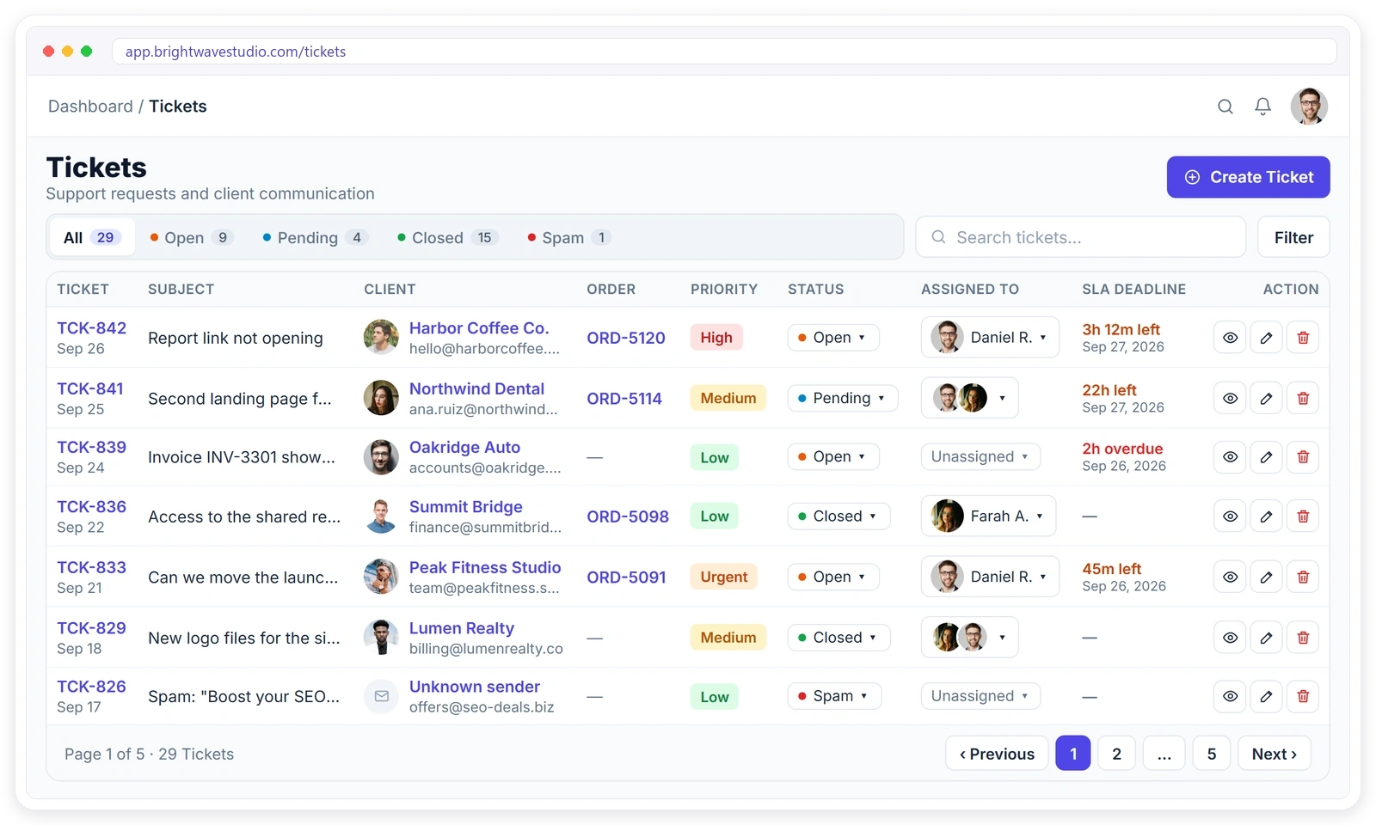Image resolution: width=1376 pixels, height=825 pixels.
Task: Delete ticket TCK-836 trash icon
Action: 1303,516
